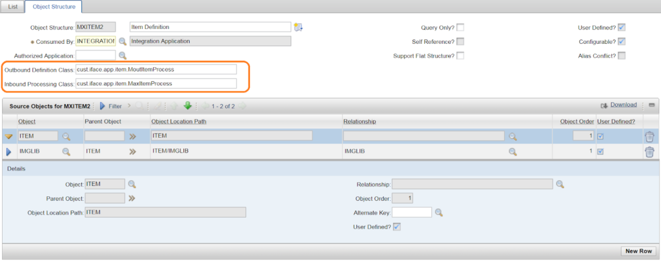This screenshot has width=661, height=261.
Task: Click the green down arrow in the table toolbar
Action: tap(188, 106)
